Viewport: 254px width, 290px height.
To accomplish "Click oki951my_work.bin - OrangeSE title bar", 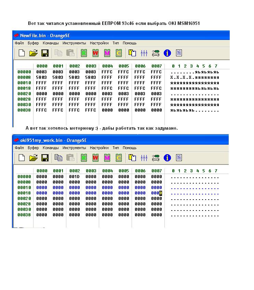I will pos(120,140).
